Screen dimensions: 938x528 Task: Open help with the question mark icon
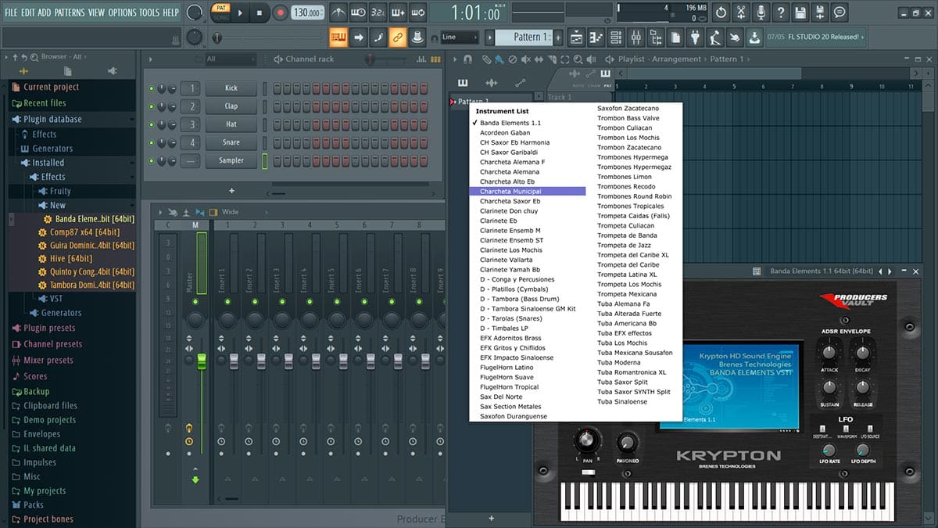pos(780,13)
